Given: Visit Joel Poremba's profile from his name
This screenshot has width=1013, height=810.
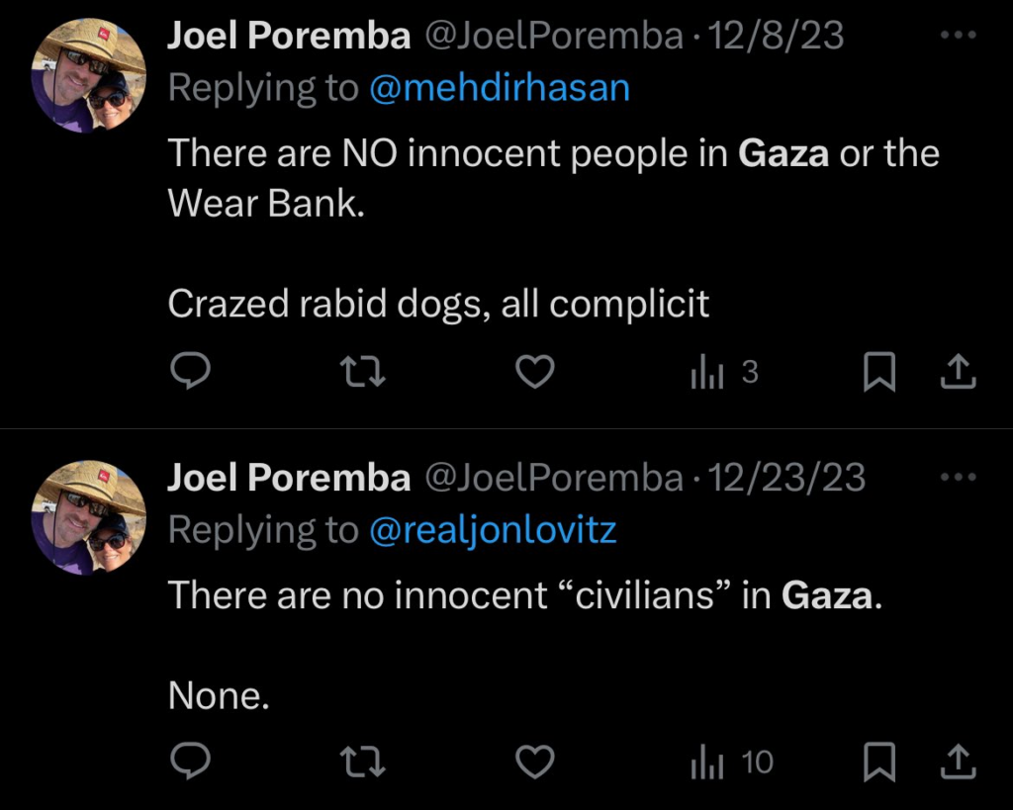Looking at the screenshot, I should pos(290,35).
